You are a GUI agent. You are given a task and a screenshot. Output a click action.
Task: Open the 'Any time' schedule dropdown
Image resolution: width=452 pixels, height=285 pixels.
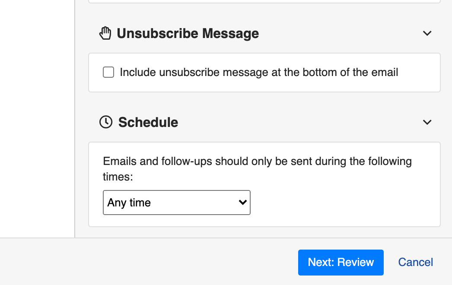176,203
